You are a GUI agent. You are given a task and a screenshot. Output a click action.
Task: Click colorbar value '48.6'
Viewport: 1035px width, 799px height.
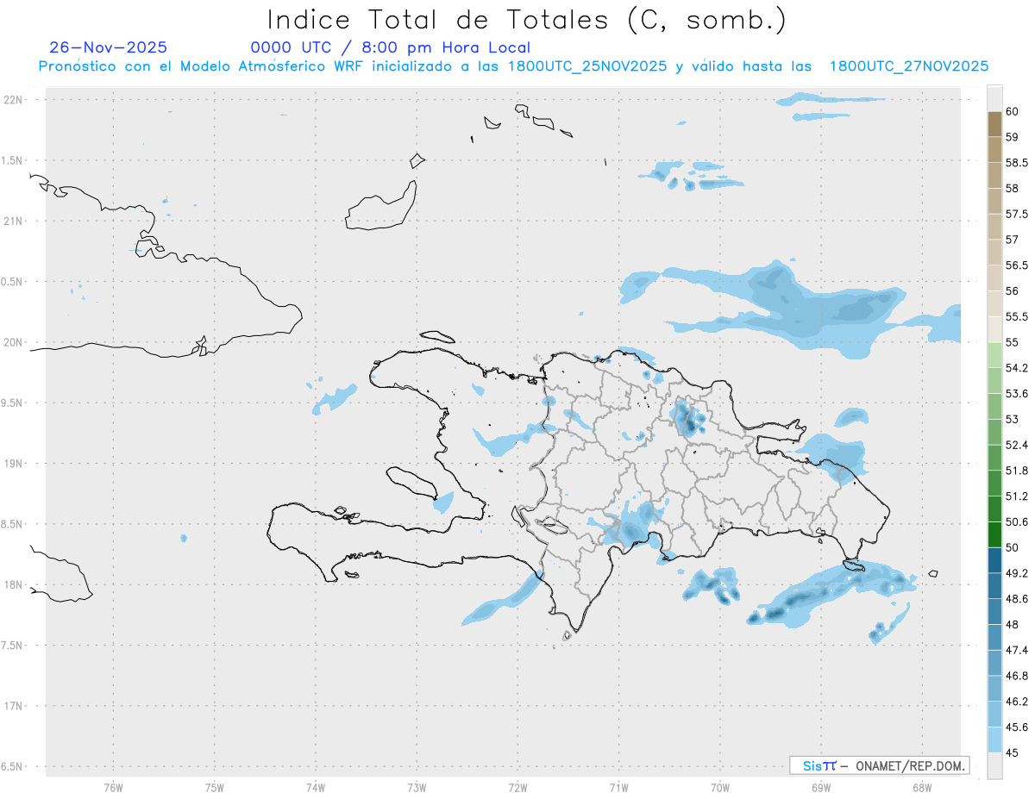pyautogui.click(x=1017, y=598)
